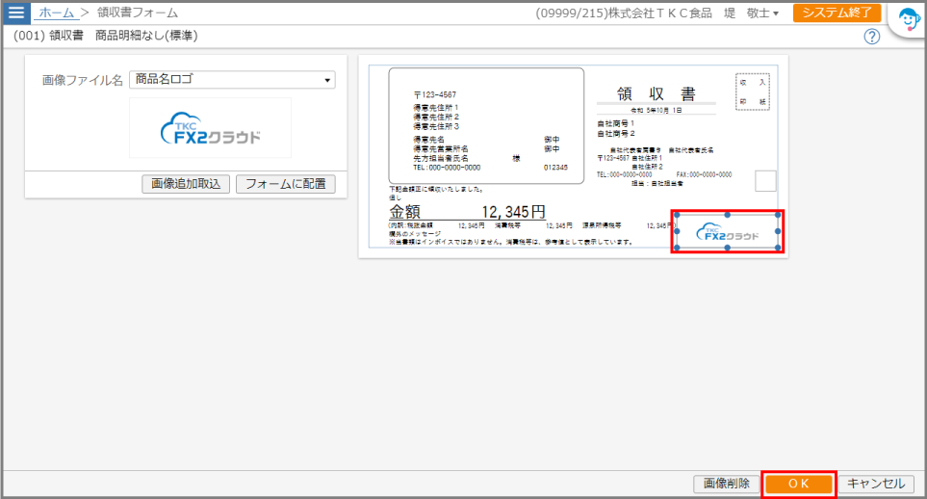Click the FX2クラウド logo preview image
The height and width of the screenshot is (499, 927).
tap(211, 128)
